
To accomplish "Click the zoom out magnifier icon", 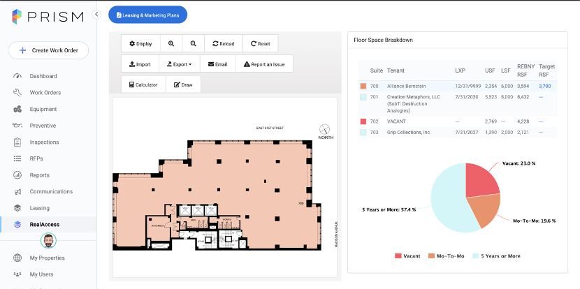I will pos(193,43).
